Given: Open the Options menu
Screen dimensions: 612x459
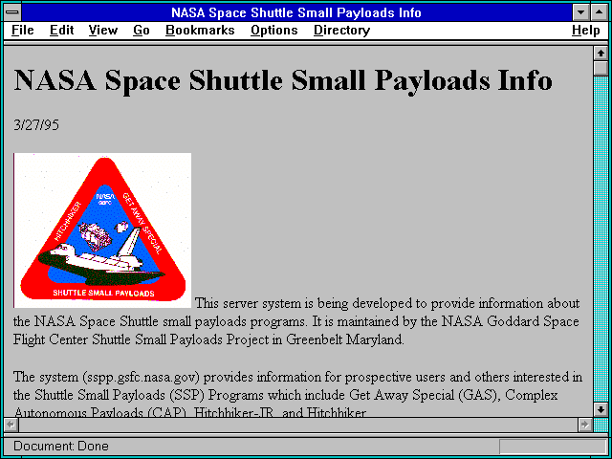Looking at the screenshot, I should click(x=274, y=31).
